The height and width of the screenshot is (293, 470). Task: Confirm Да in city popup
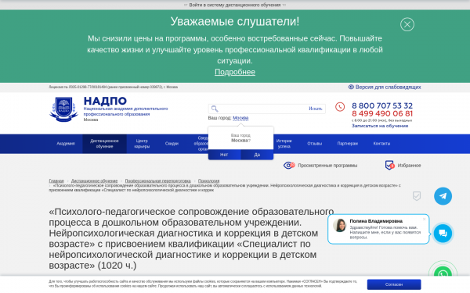[x=257, y=155]
